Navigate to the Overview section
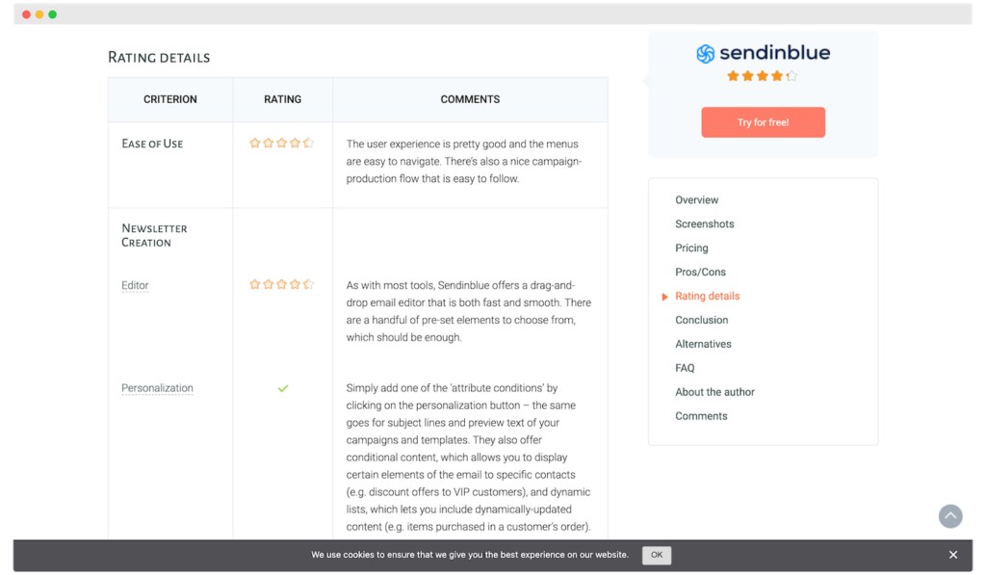Screen dimensions: 986x575 point(696,199)
